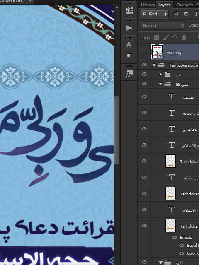The image size is (199, 265).
Task: Hide the حسین text layer
Action: click(144, 96)
